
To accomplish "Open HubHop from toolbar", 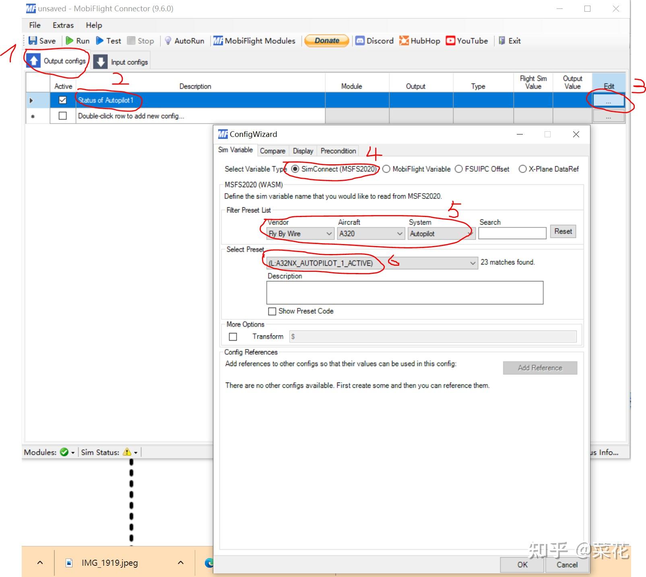I will [419, 41].
